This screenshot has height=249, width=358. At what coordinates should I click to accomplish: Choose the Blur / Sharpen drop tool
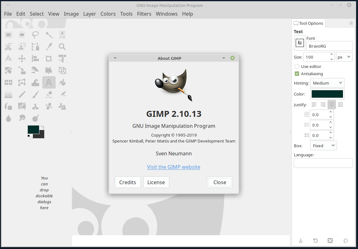pyautogui.click(x=8, y=118)
